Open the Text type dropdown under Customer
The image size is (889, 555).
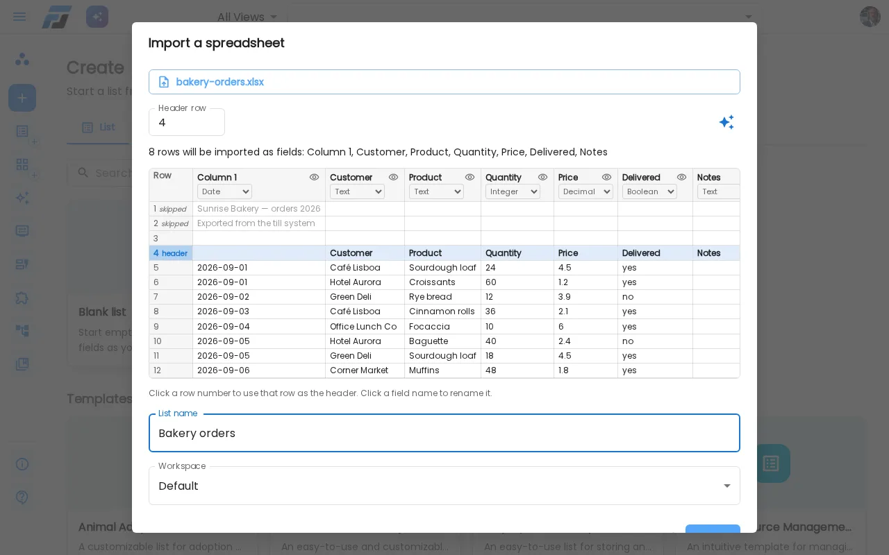357,191
